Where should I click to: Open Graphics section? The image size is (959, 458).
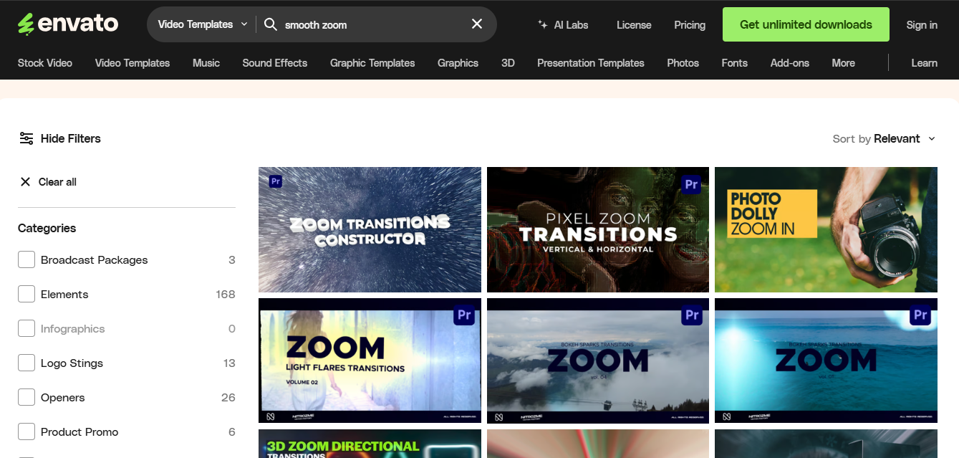(x=458, y=63)
